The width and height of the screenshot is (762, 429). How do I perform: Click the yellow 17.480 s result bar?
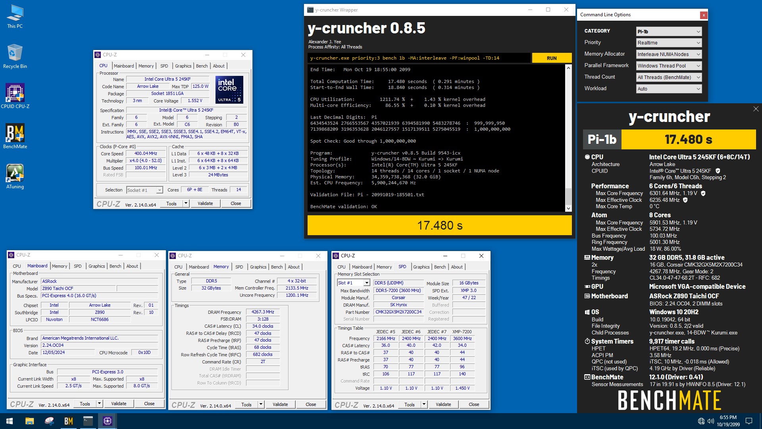point(439,225)
